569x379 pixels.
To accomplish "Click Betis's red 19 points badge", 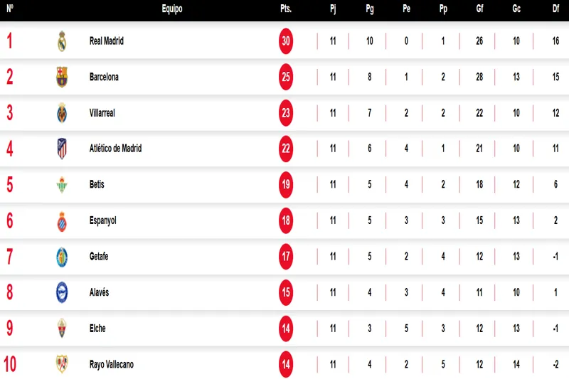I will 286,185.
